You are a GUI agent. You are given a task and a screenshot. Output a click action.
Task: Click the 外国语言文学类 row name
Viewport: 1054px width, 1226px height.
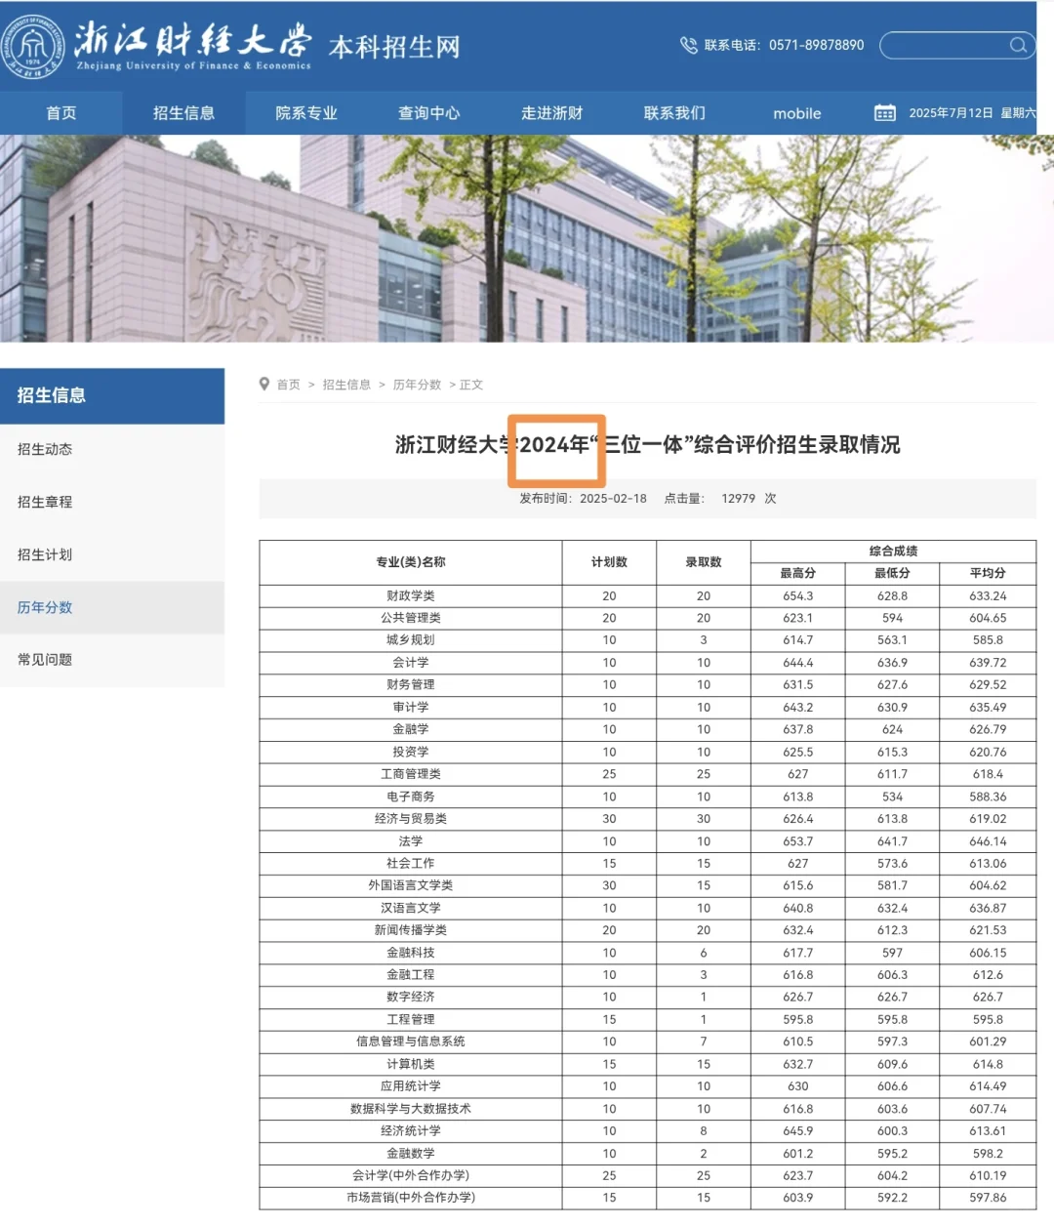tap(411, 885)
